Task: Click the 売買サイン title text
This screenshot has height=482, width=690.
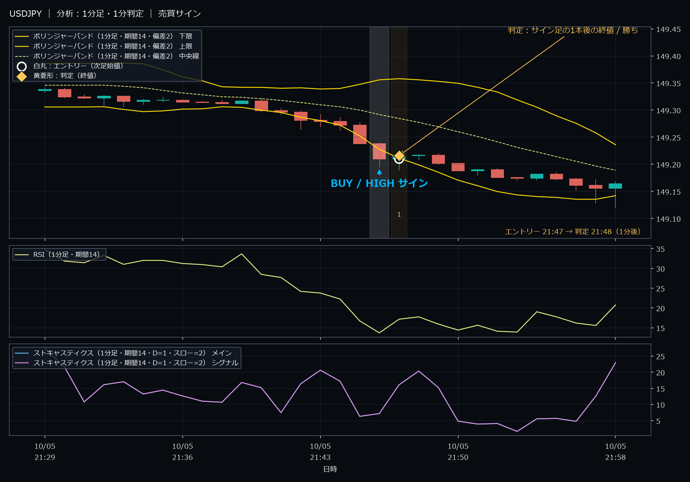Action: point(179,14)
